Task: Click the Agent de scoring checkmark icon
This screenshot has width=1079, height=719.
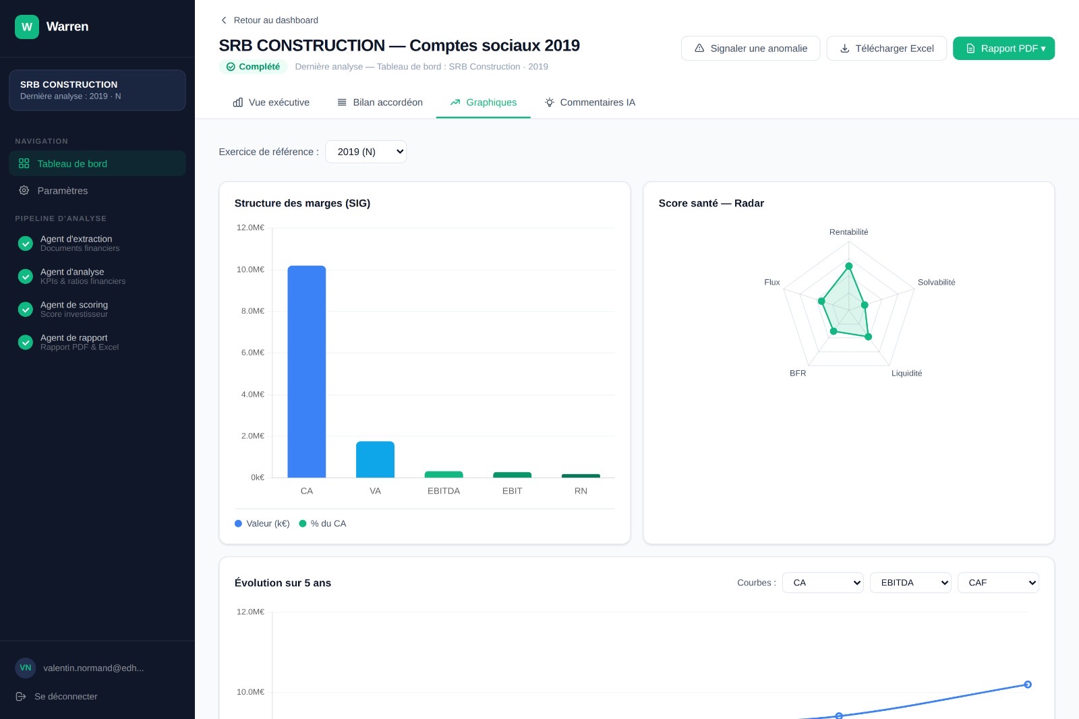Action: coord(26,310)
